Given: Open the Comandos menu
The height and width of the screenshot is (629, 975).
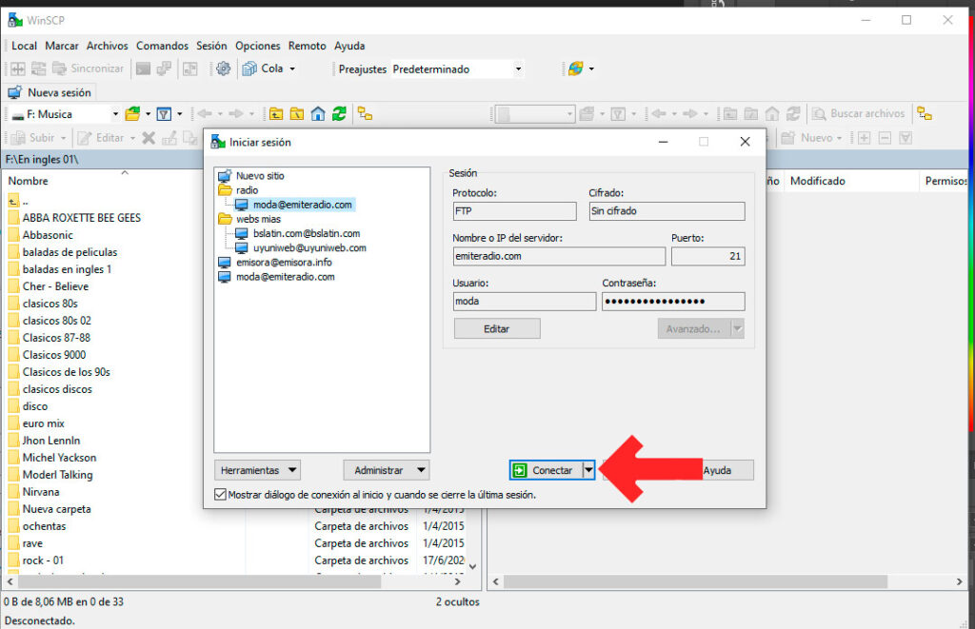Looking at the screenshot, I should click(162, 46).
